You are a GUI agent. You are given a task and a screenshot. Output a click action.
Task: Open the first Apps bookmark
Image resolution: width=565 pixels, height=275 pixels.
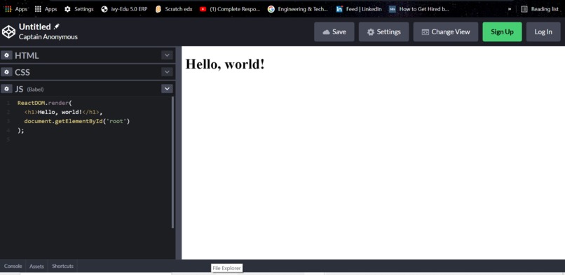pyautogui.click(x=16, y=9)
